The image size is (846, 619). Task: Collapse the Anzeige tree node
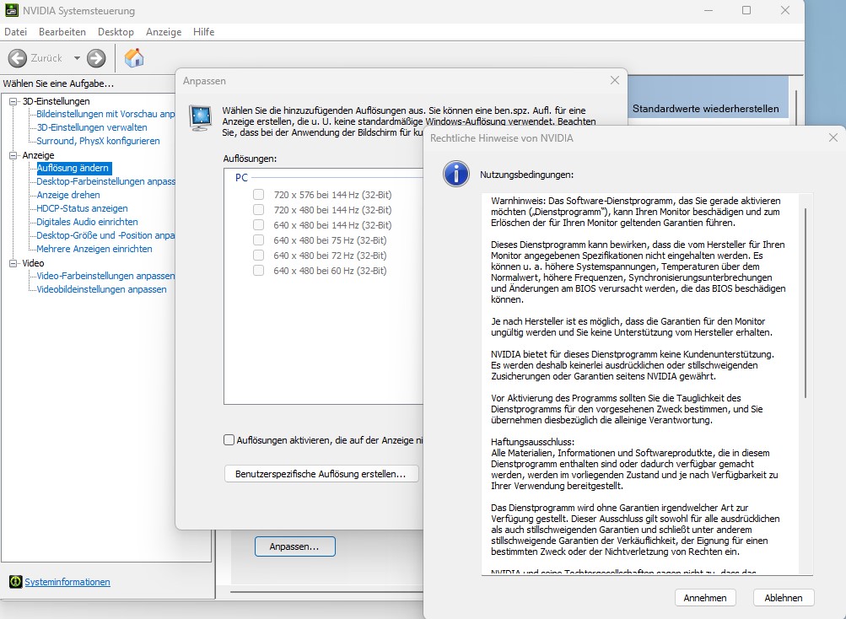(x=13, y=155)
